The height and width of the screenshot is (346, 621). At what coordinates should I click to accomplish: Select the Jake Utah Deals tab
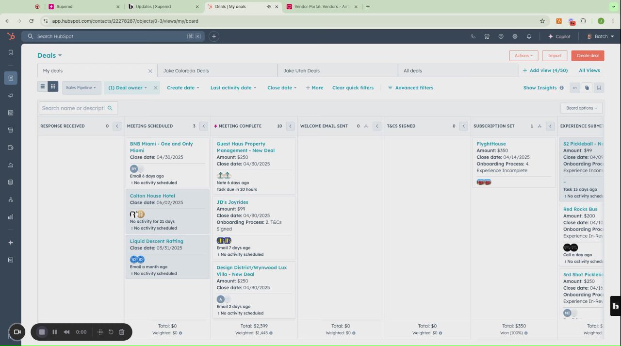[338, 71]
